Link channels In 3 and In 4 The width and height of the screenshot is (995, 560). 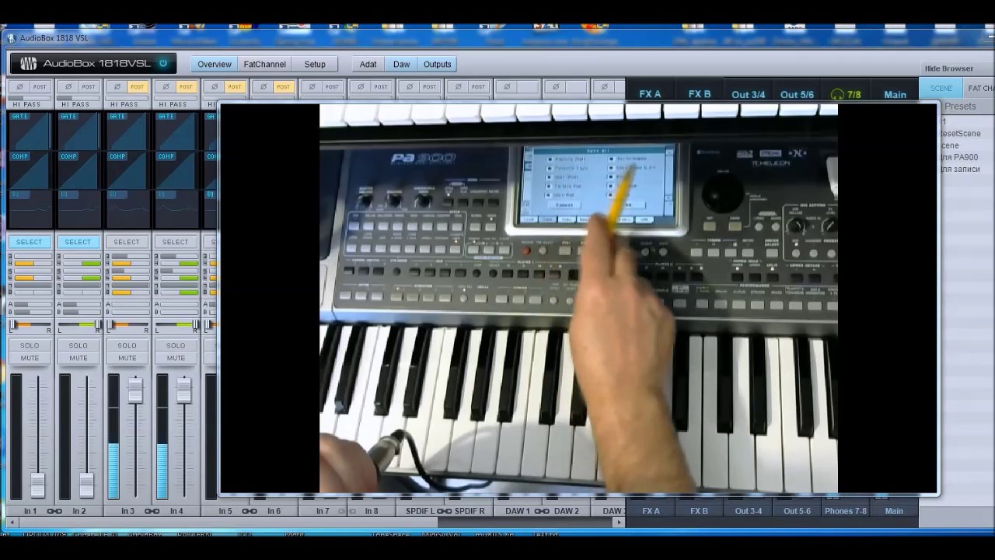152,511
